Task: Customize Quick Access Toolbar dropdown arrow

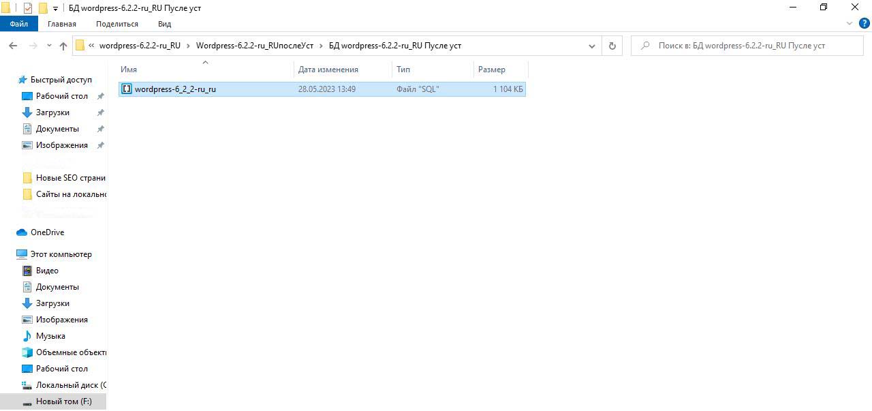Action: tap(56, 9)
